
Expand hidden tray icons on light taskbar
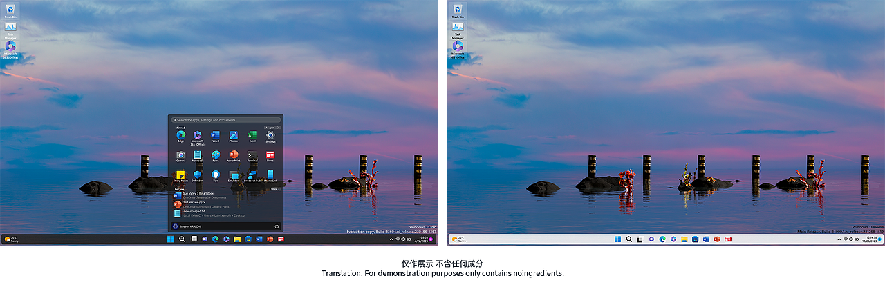[839, 239]
